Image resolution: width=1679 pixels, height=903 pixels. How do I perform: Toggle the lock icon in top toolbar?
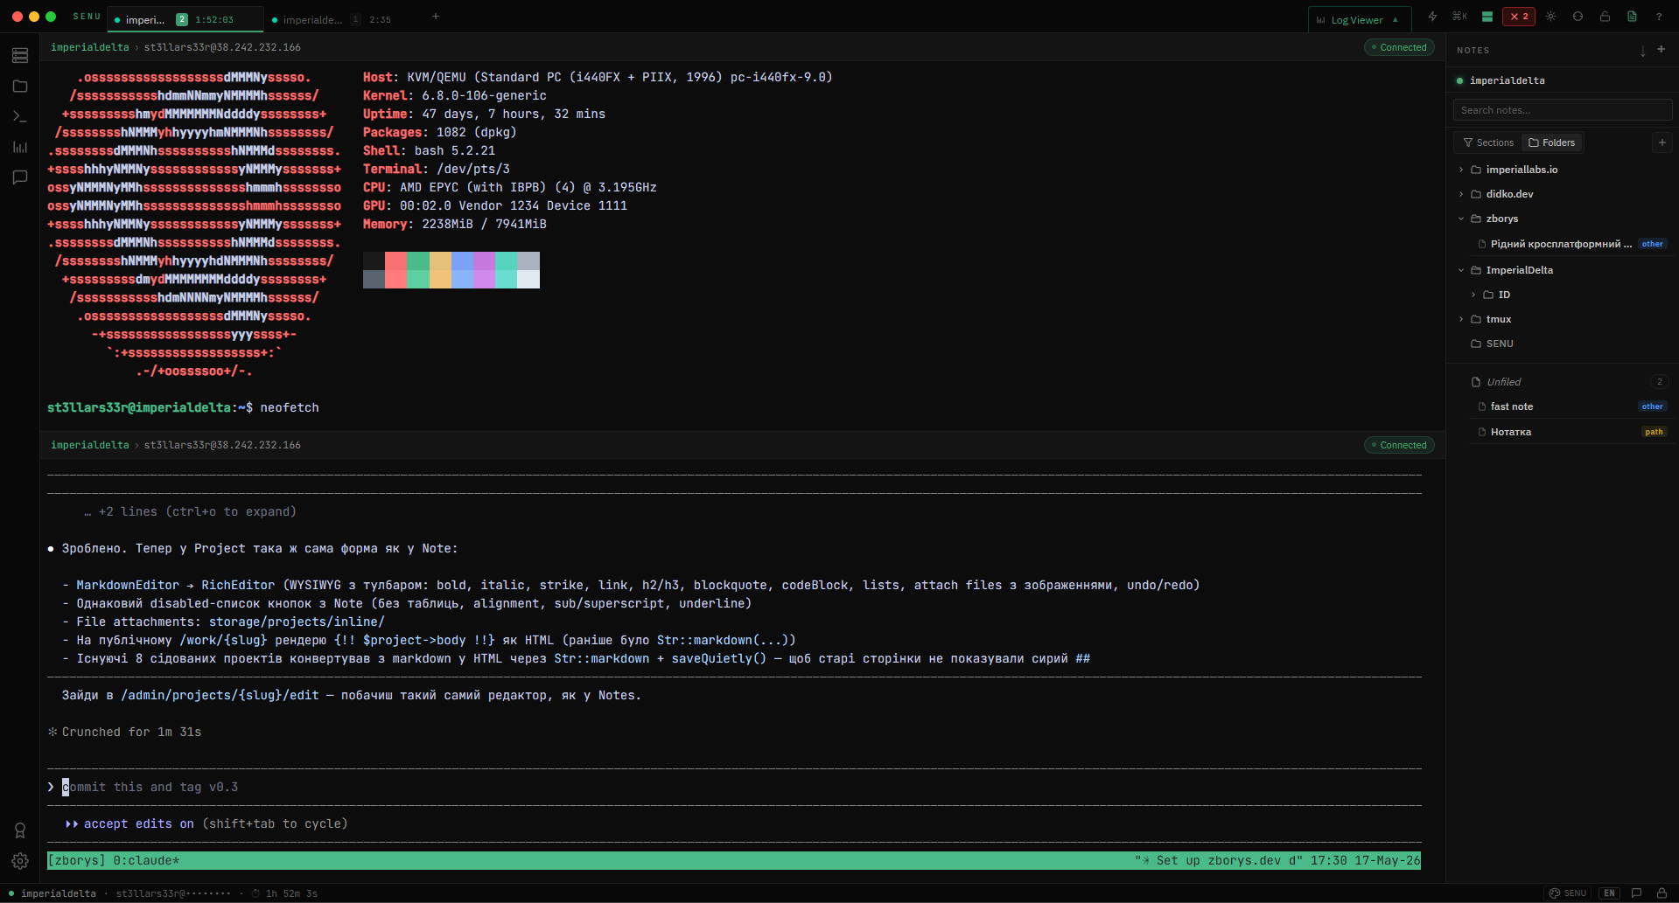(x=1605, y=17)
